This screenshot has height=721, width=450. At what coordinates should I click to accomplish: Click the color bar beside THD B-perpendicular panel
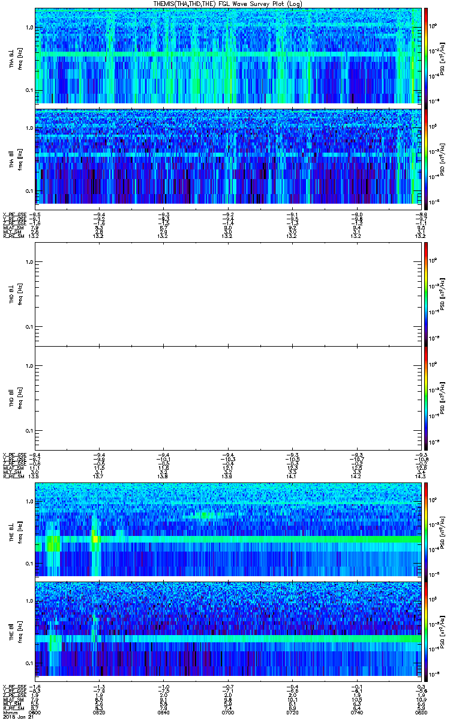426,293
